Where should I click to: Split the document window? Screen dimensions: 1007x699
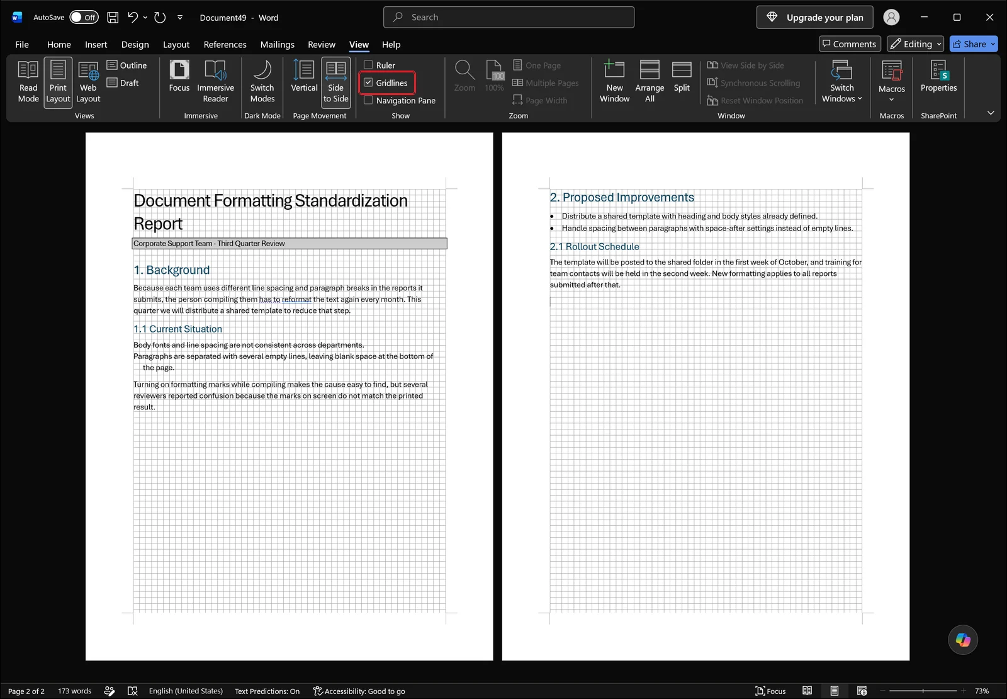682,77
